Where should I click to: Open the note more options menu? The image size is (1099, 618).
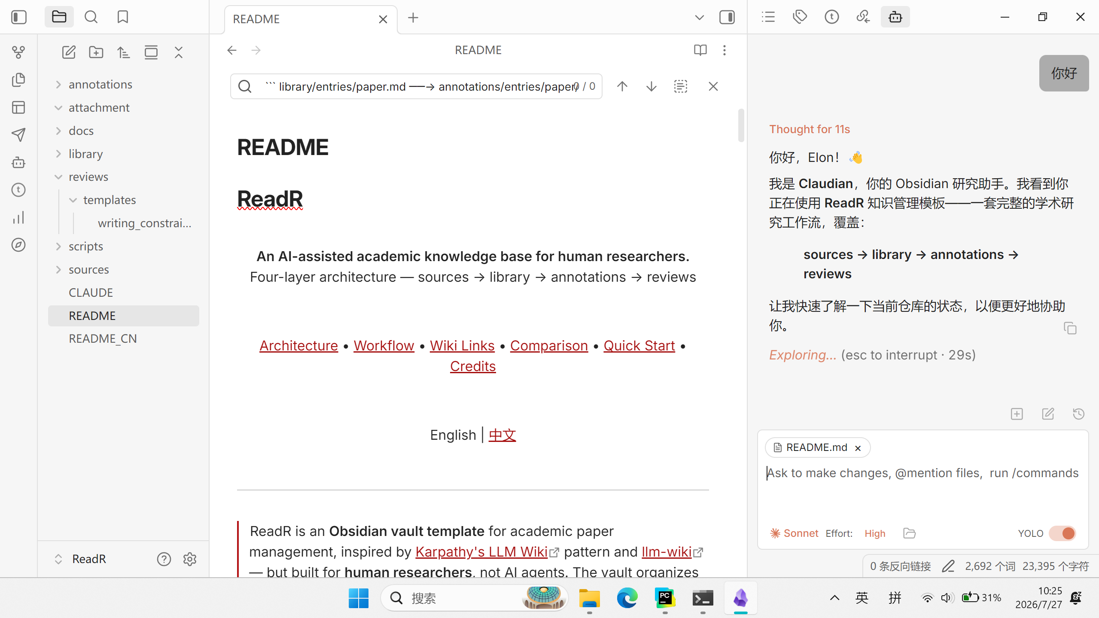coord(725,50)
